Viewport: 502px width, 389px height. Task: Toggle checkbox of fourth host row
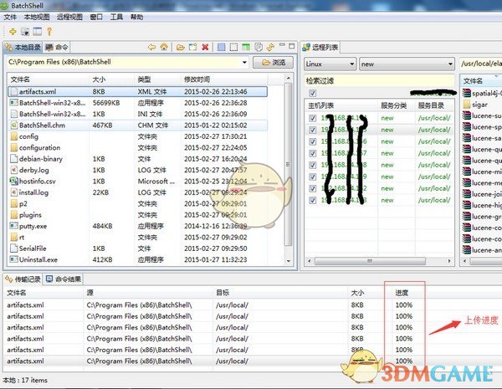click(312, 153)
